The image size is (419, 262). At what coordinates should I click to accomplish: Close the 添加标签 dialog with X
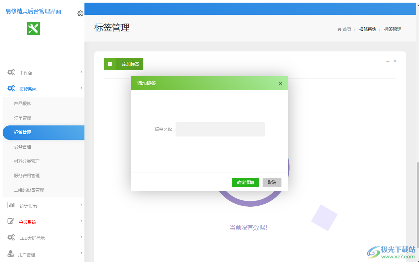coord(280,84)
